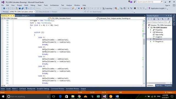Click the Navigate Backward arrow icon
The height and width of the screenshot is (99, 176).
4,9
